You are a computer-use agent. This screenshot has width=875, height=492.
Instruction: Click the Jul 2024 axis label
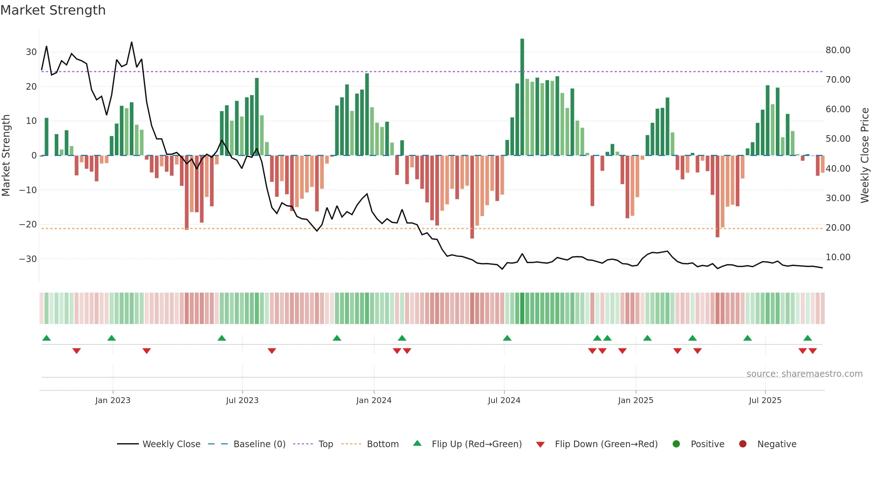(x=504, y=400)
